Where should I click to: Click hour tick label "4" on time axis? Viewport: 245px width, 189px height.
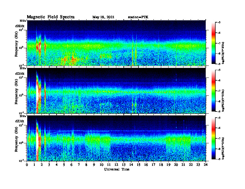[57, 165]
